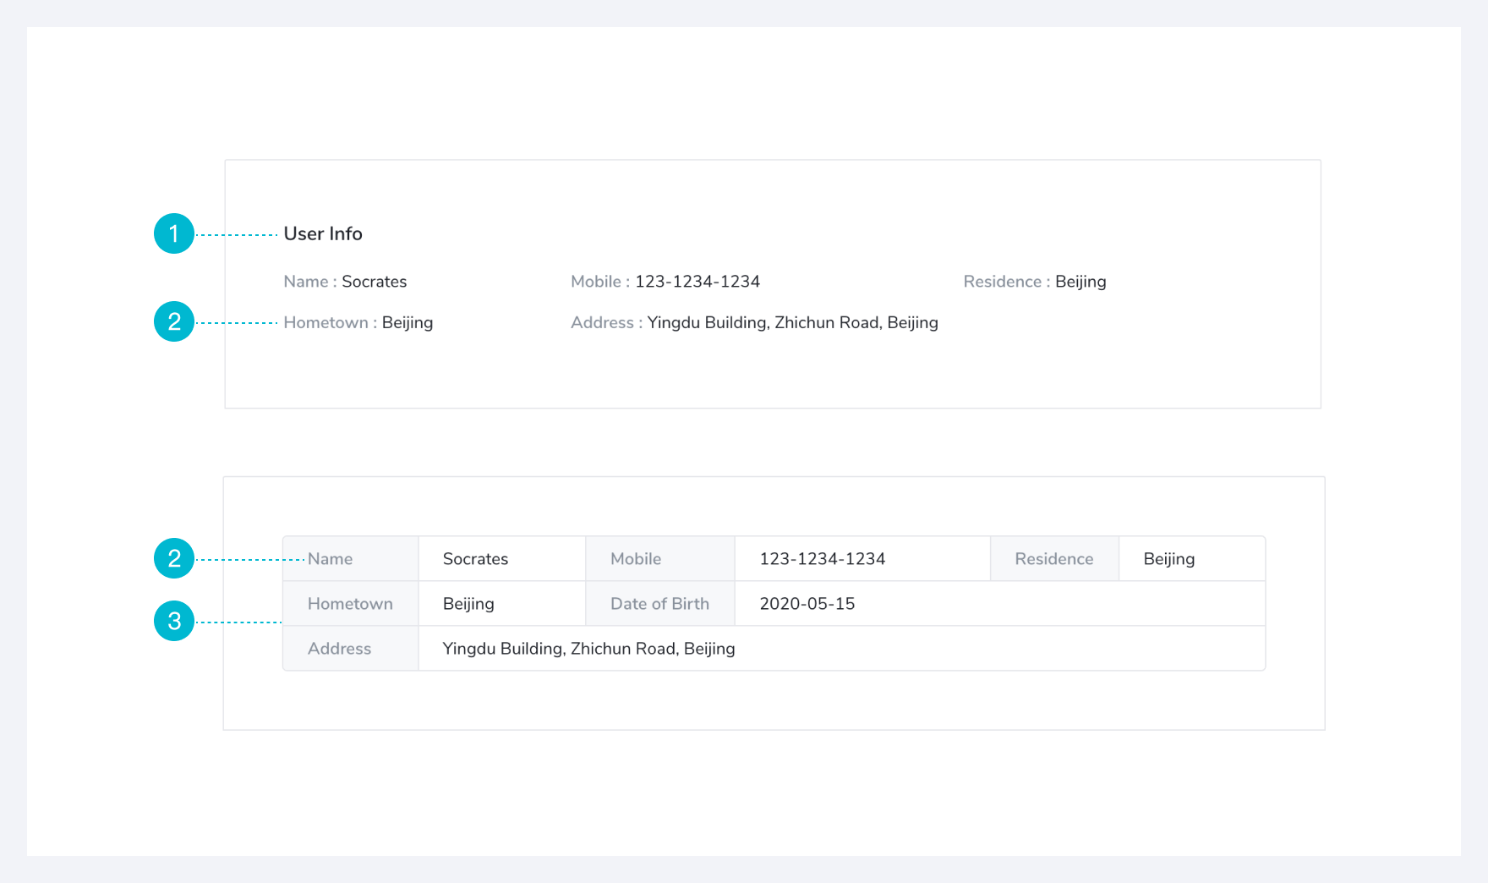The height and width of the screenshot is (883, 1488).
Task: Click the "Date of Birth" header cell
Action: pos(659,604)
